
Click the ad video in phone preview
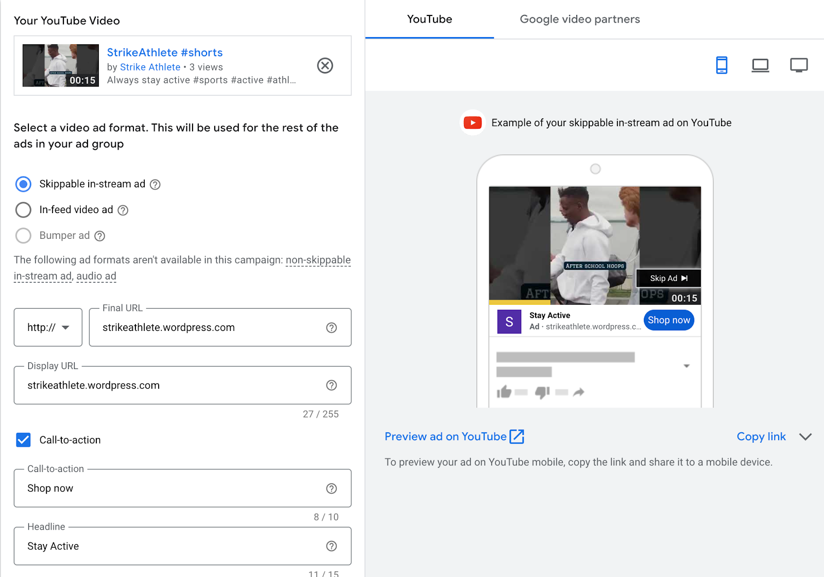click(595, 245)
